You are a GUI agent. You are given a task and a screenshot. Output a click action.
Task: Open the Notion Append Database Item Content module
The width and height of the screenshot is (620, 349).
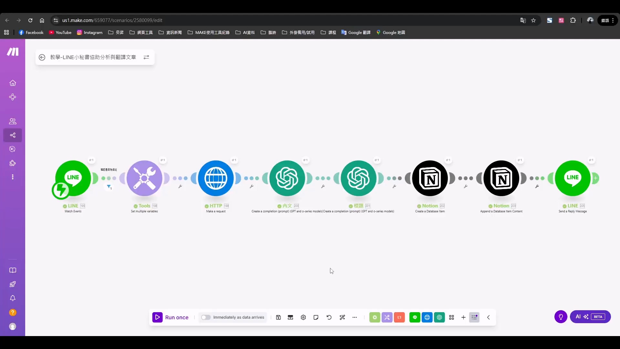(x=501, y=178)
